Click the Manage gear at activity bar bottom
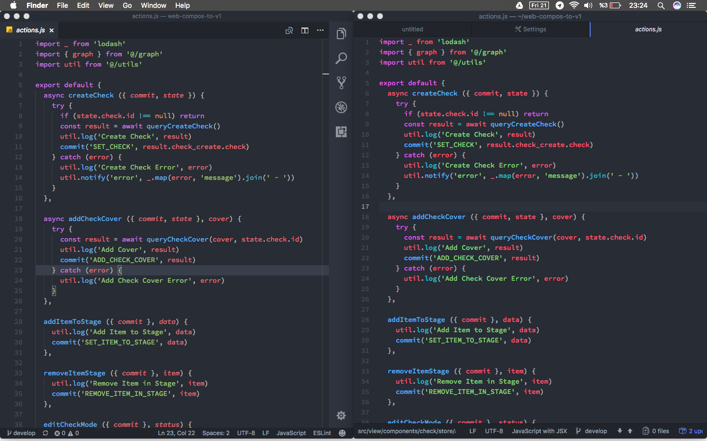This screenshot has height=441, width=707. tap(341, 416)
